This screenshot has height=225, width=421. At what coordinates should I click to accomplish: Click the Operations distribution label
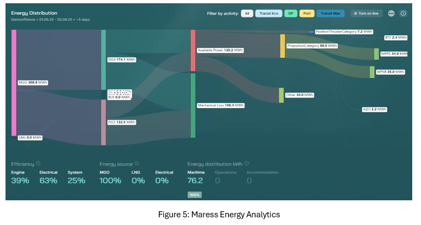225,172
